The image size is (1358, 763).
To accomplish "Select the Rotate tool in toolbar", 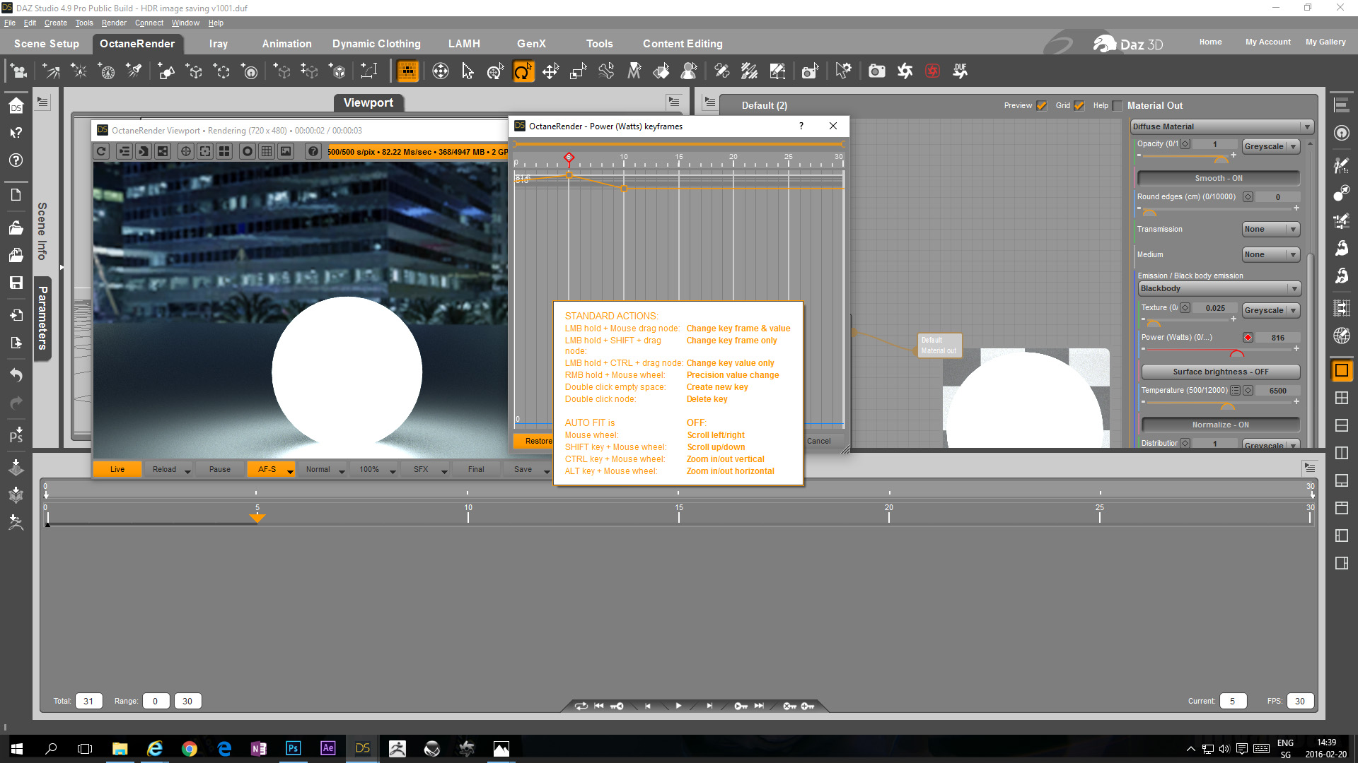I will 523,71.
